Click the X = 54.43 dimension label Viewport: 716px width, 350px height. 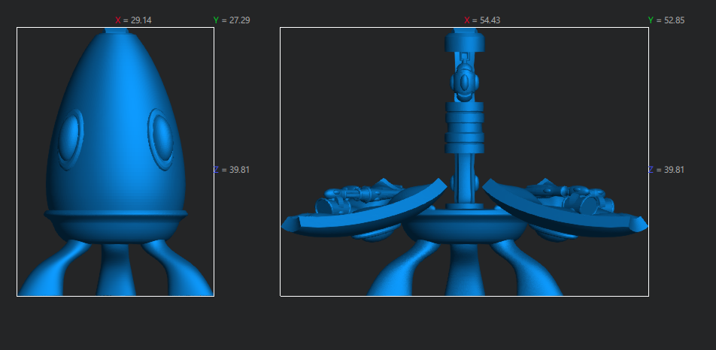(x=482, y=20)
